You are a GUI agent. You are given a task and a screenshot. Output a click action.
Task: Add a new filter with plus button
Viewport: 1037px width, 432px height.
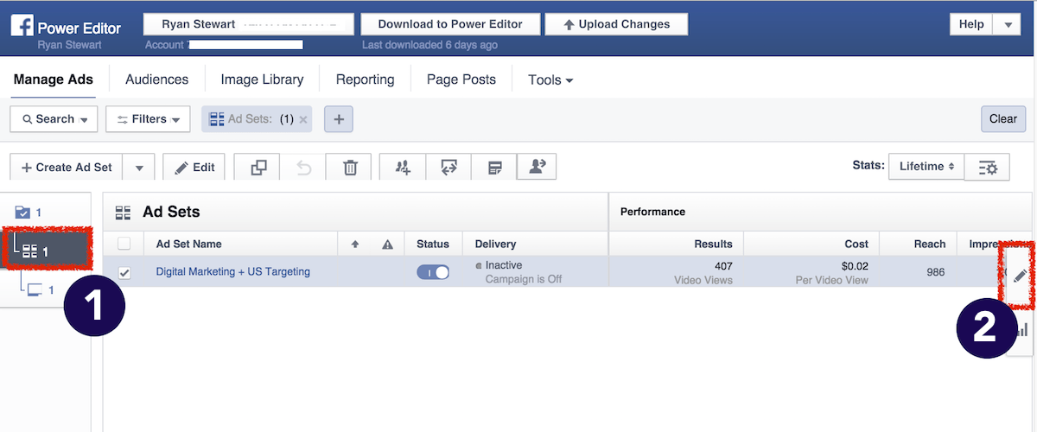pyautogui.click(x=339, y=119)
